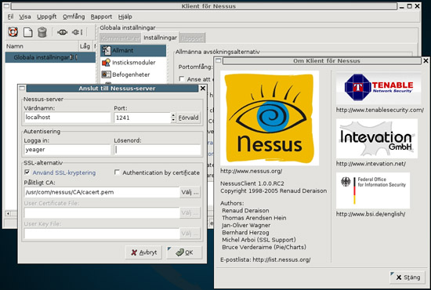Select Insticksmoduler settings category
Screen dimensions: 431x290
(133, 63)
